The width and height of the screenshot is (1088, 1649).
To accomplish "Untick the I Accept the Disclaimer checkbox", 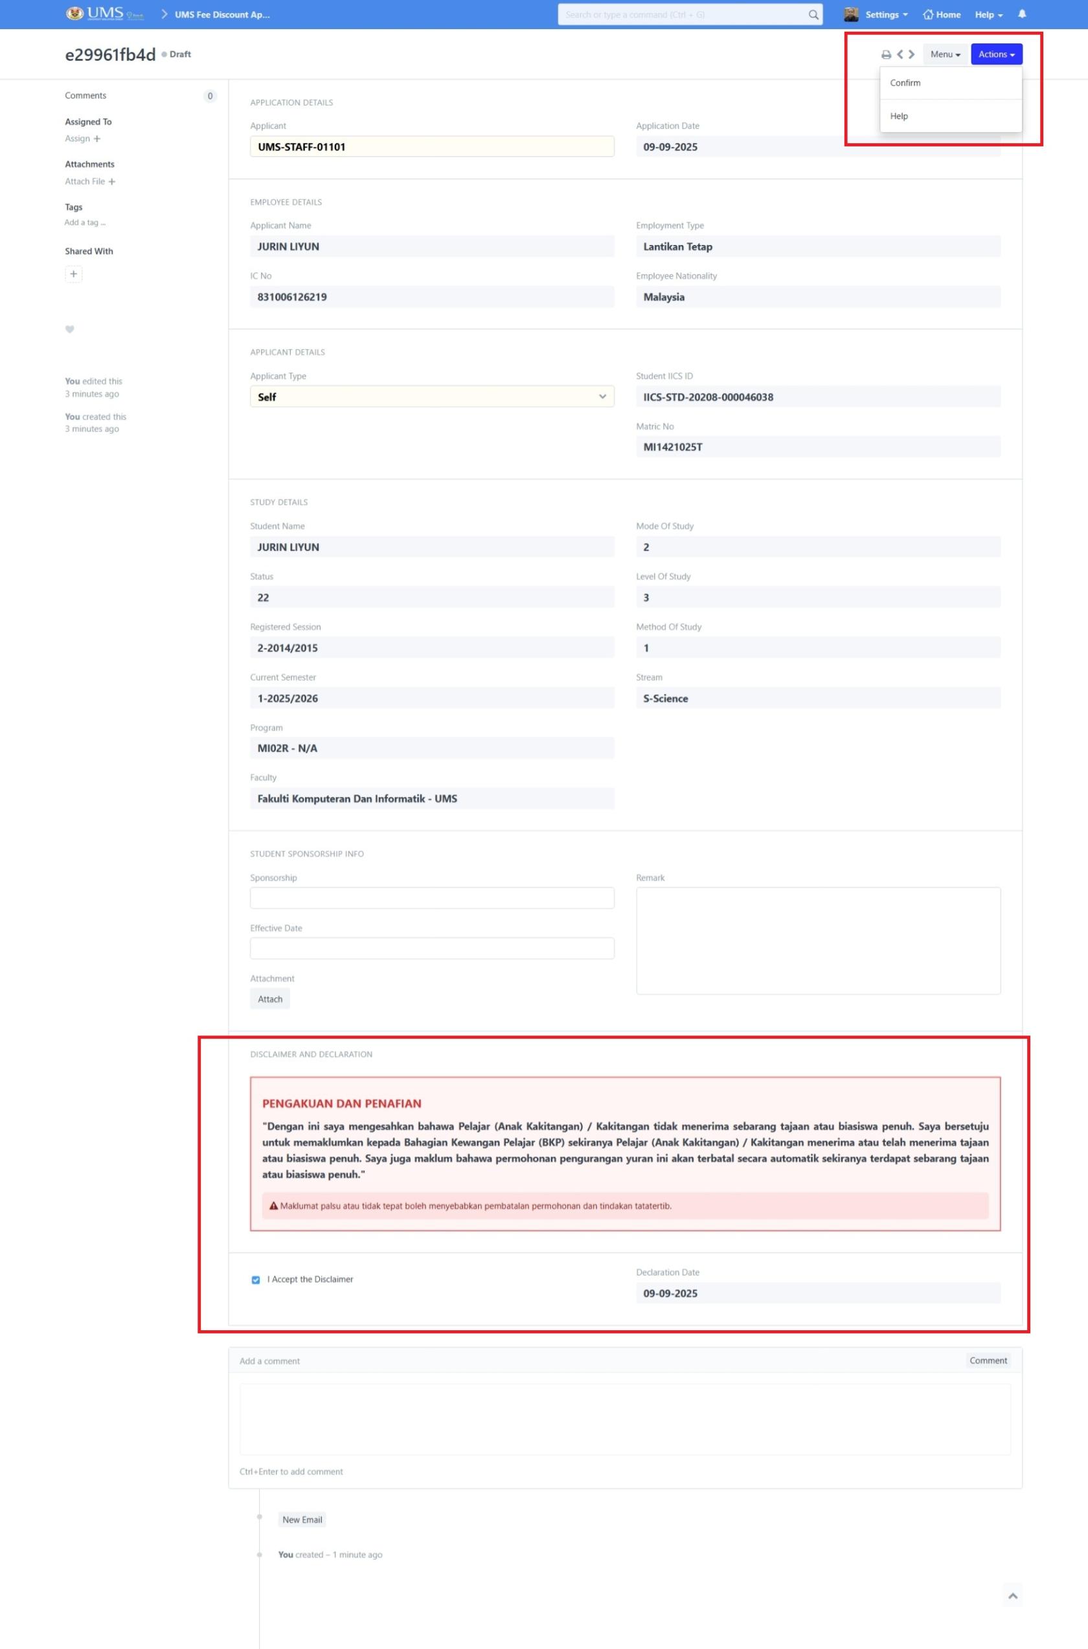I will tap(255, 1280).
